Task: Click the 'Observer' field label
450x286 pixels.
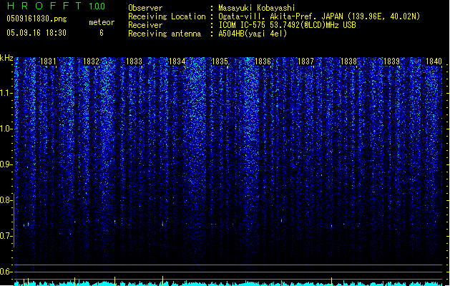Action: point(145,8)
